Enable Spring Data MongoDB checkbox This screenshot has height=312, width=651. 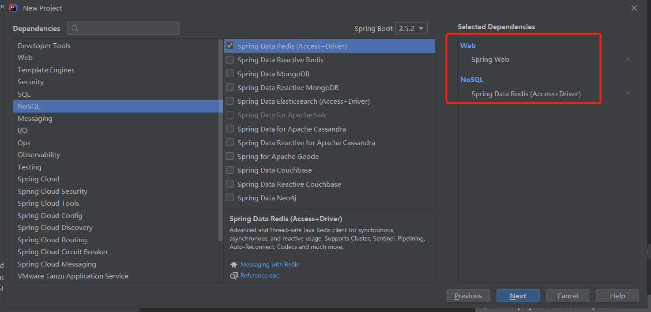(230, 73)
